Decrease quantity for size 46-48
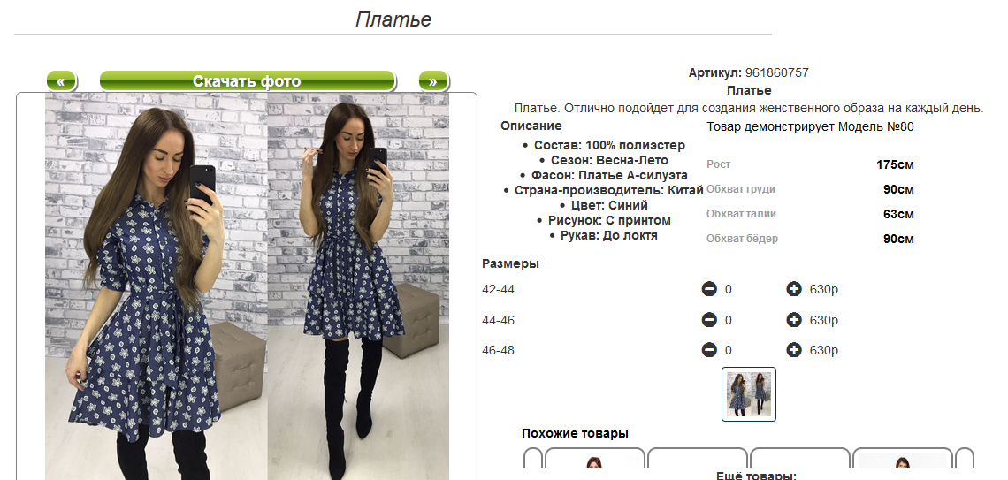This screenshot has height=480, width=1008. [x=709, y=350]
